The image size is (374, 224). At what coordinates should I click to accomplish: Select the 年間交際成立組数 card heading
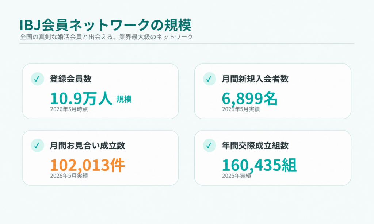click(255, 145)
